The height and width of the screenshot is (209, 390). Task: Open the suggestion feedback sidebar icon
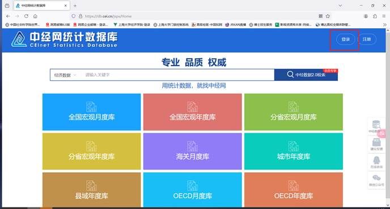(376, 144)
